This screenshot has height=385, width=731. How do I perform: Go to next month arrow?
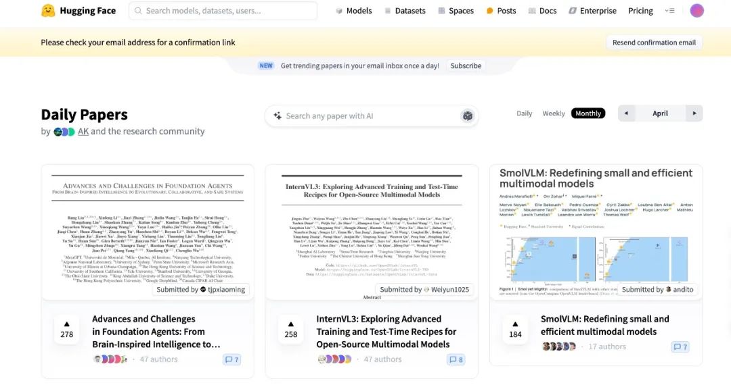[x=694, y=113]
